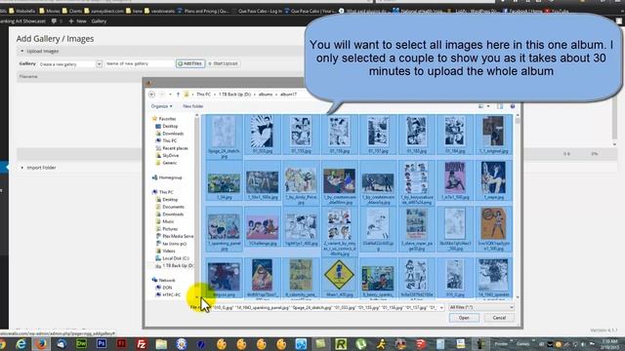Select DON under Network
Screen dimensions: 625x351
(x=167, y=288)
